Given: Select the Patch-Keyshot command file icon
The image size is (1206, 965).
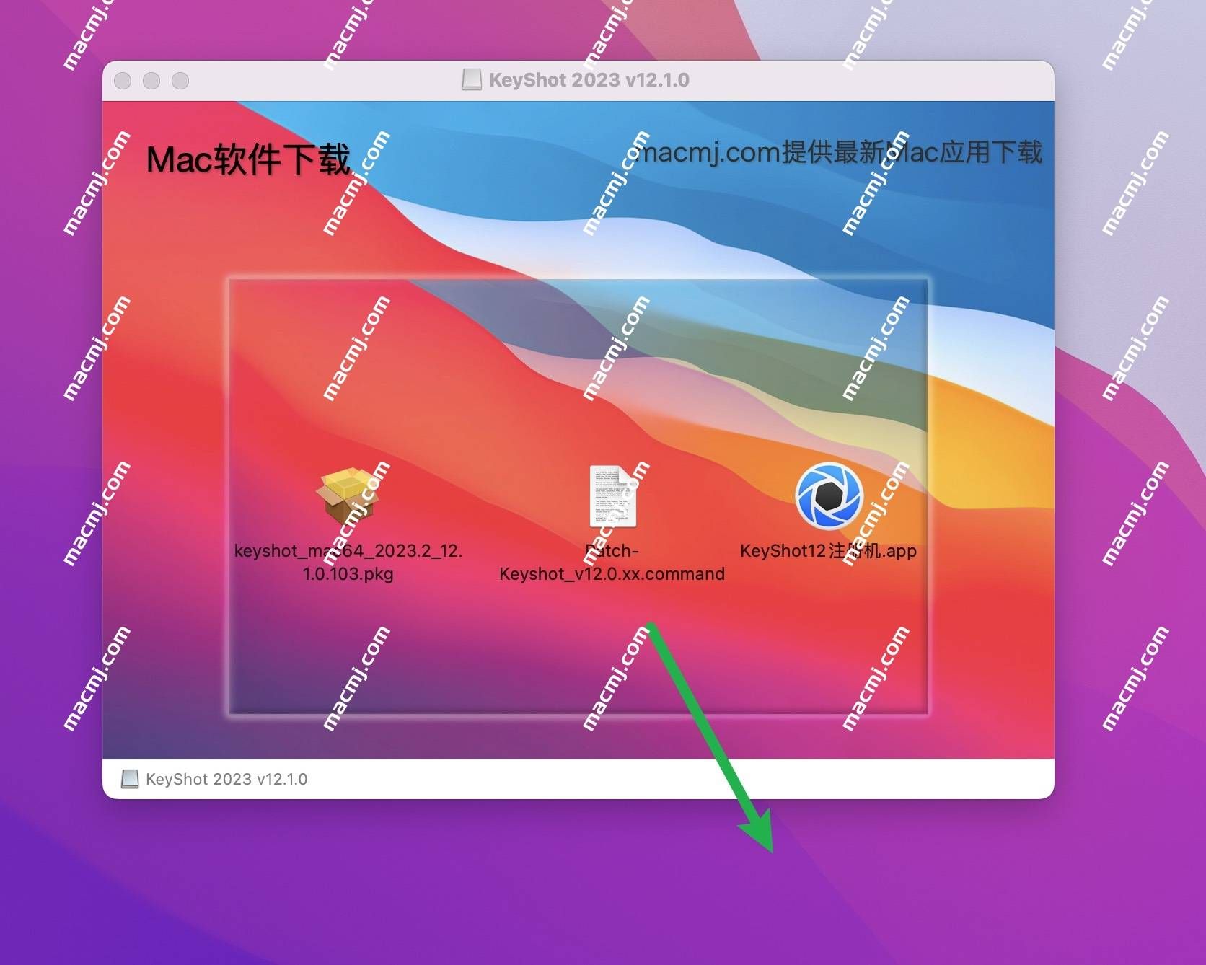Looking at the screenshot, I should (x=612, y=496).
